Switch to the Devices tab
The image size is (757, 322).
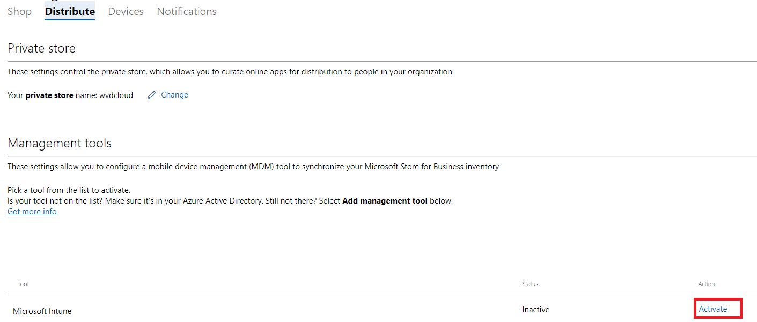126,11
